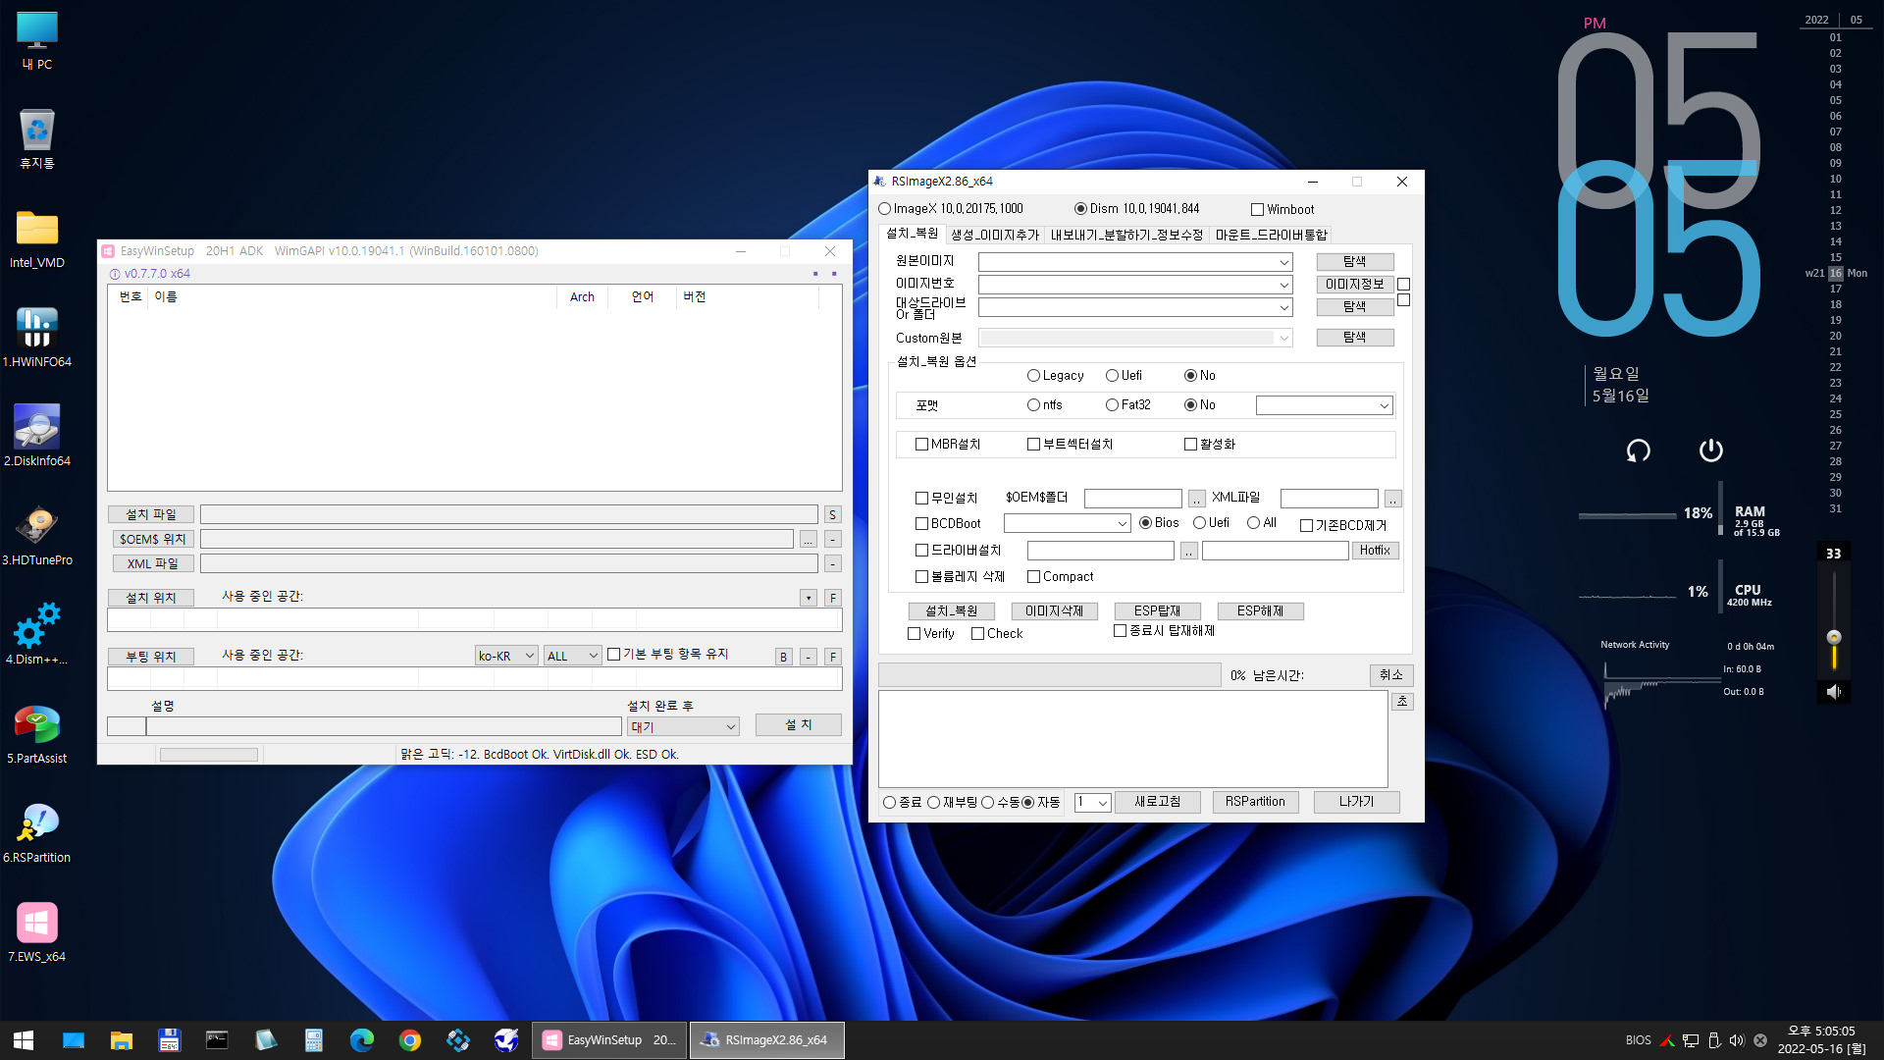Launch 1.HWiNFO64 desktop shortcut
The height and width of the screenshot is (1060, 1884).
click(x=37, y=338)
